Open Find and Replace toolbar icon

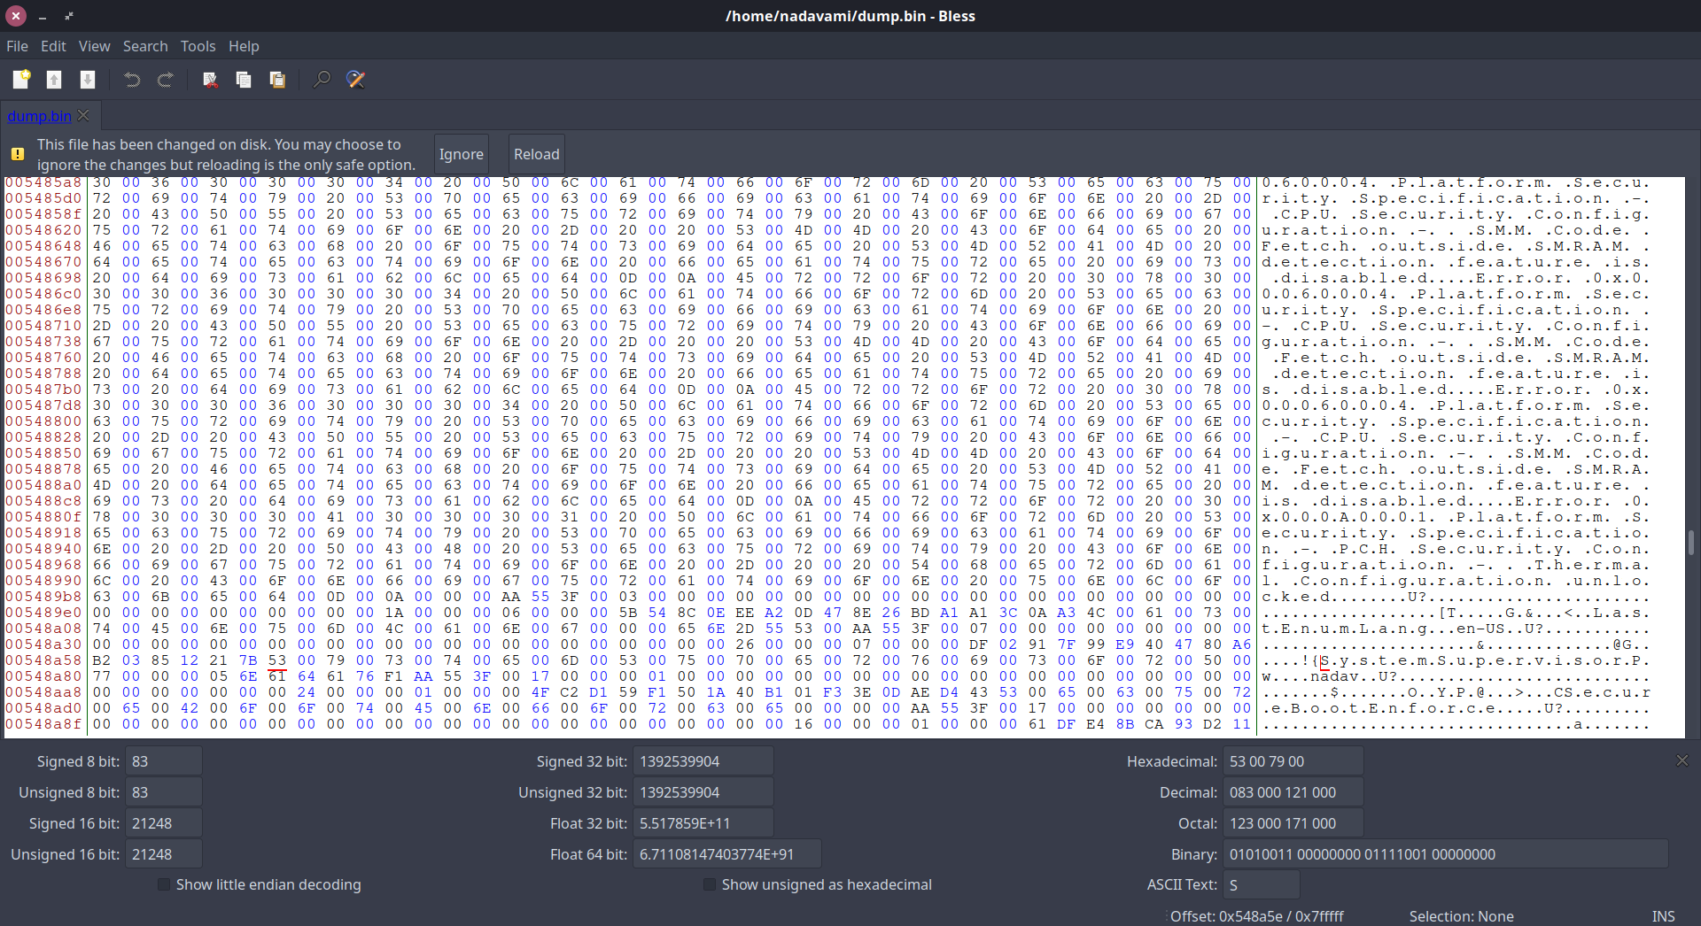tap(356, 80)
